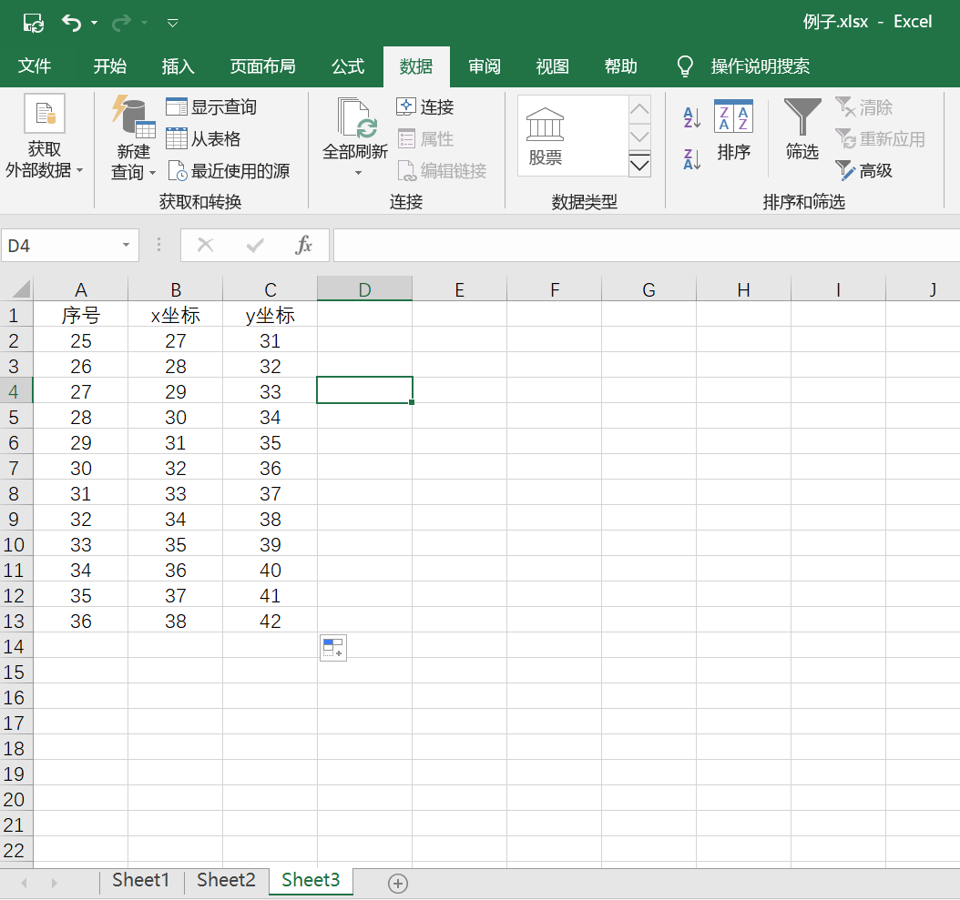The width and height of the screenshot is (960, 900).
Task: Switch to the 页面布局 ribbon tab
Action: pyautogui.click(x=262, y=66)
